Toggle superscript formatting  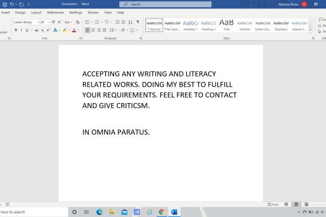tap(48, 30)
